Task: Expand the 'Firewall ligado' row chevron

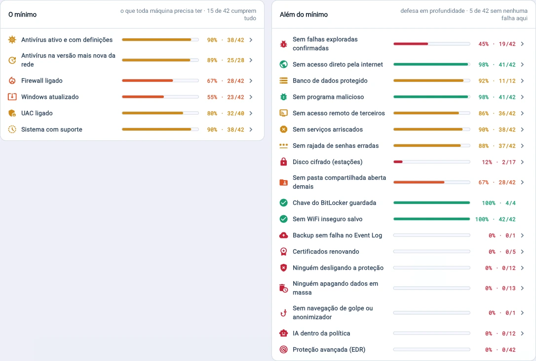Action: click(x=251, y=81)
